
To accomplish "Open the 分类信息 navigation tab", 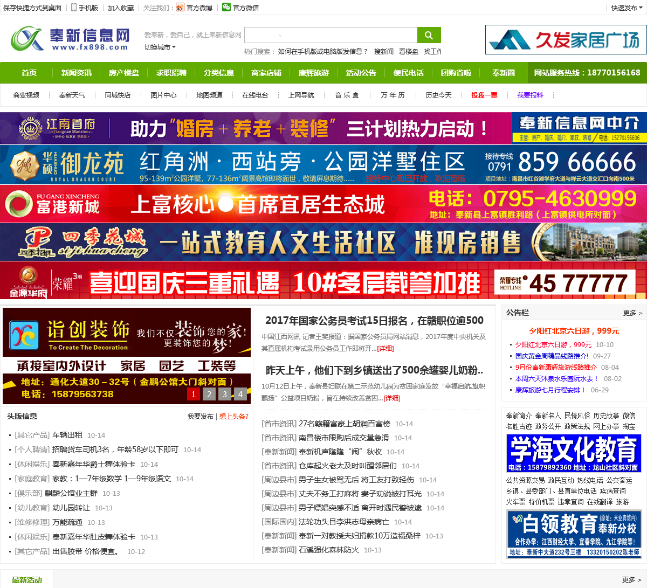I will tap(218, 73).
